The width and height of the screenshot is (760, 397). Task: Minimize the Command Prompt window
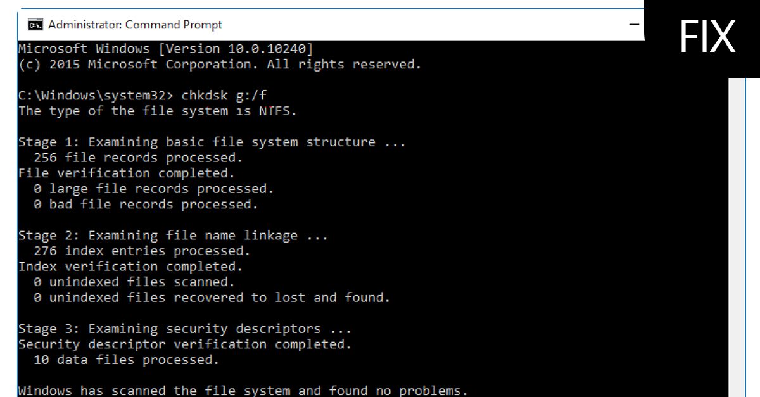pyautogui.click(x=634, y=24)
